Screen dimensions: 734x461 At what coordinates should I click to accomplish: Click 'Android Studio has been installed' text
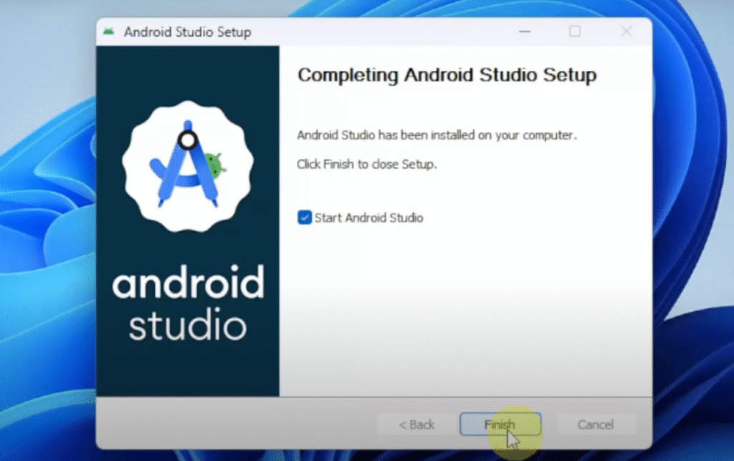(x=437, y=135)
